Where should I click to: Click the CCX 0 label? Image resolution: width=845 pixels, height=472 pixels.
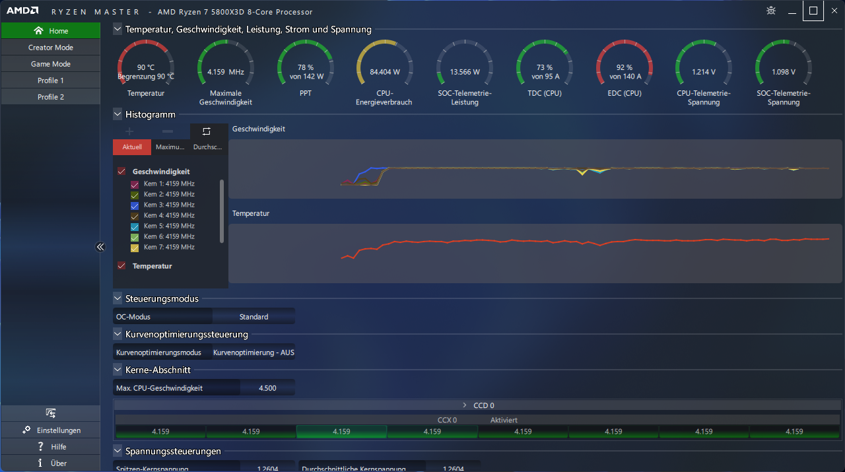tap(447, 420)
